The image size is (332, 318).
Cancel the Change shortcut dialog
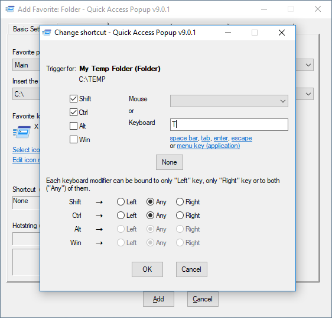click(191, 269)
